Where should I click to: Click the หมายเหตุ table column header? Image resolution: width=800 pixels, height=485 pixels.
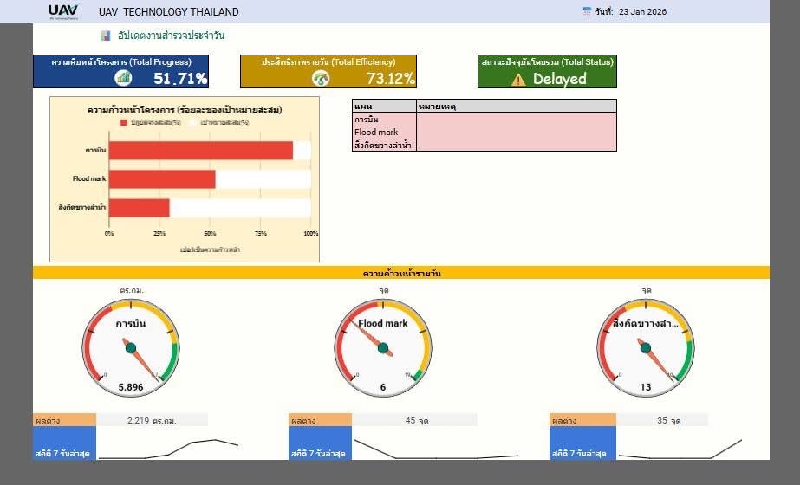517,106
